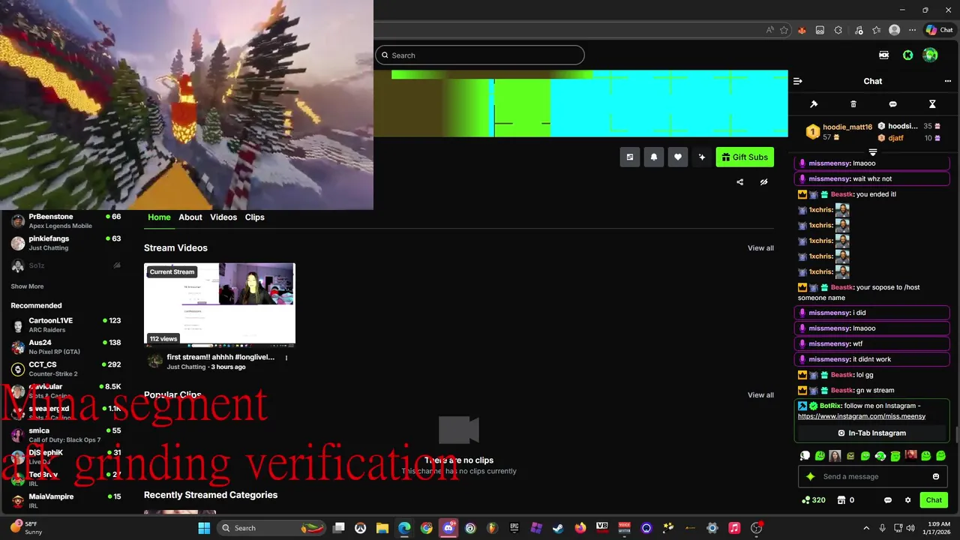Image resolution: width=960 pixels, height=540 pixels.
Task: Click the browser profile avatar icon
Action: point(894,30)
